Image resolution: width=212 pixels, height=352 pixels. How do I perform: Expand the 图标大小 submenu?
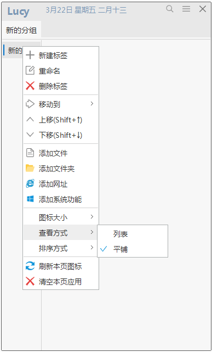click(61, 217)
